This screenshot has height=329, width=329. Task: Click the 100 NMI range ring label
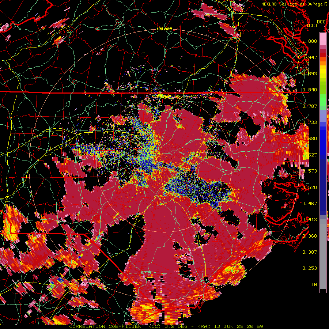coord(164,29)
